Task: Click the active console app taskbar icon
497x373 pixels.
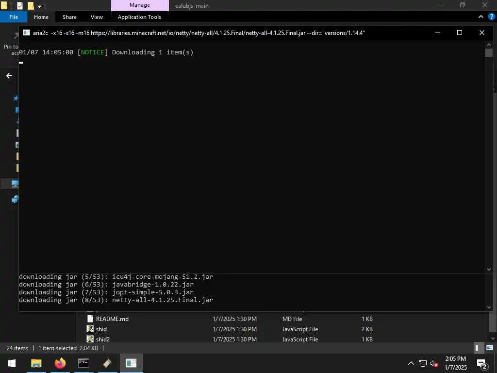Action: [131, 363]
